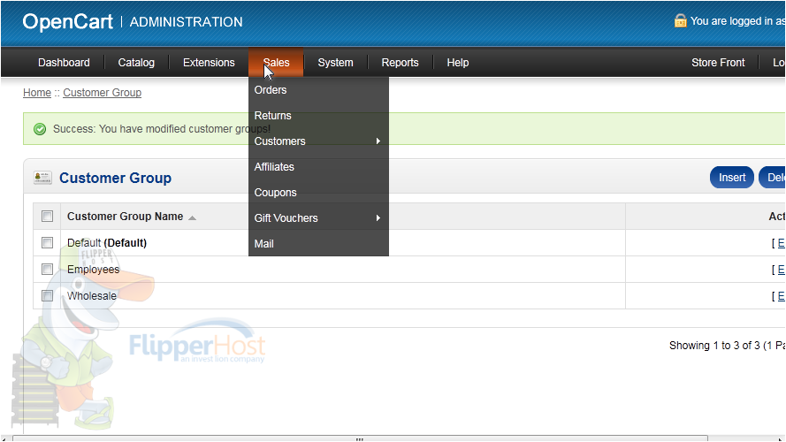The image size is (786, 442).
Task: Click the 'Employees' group name
Action: coord(93,270)
